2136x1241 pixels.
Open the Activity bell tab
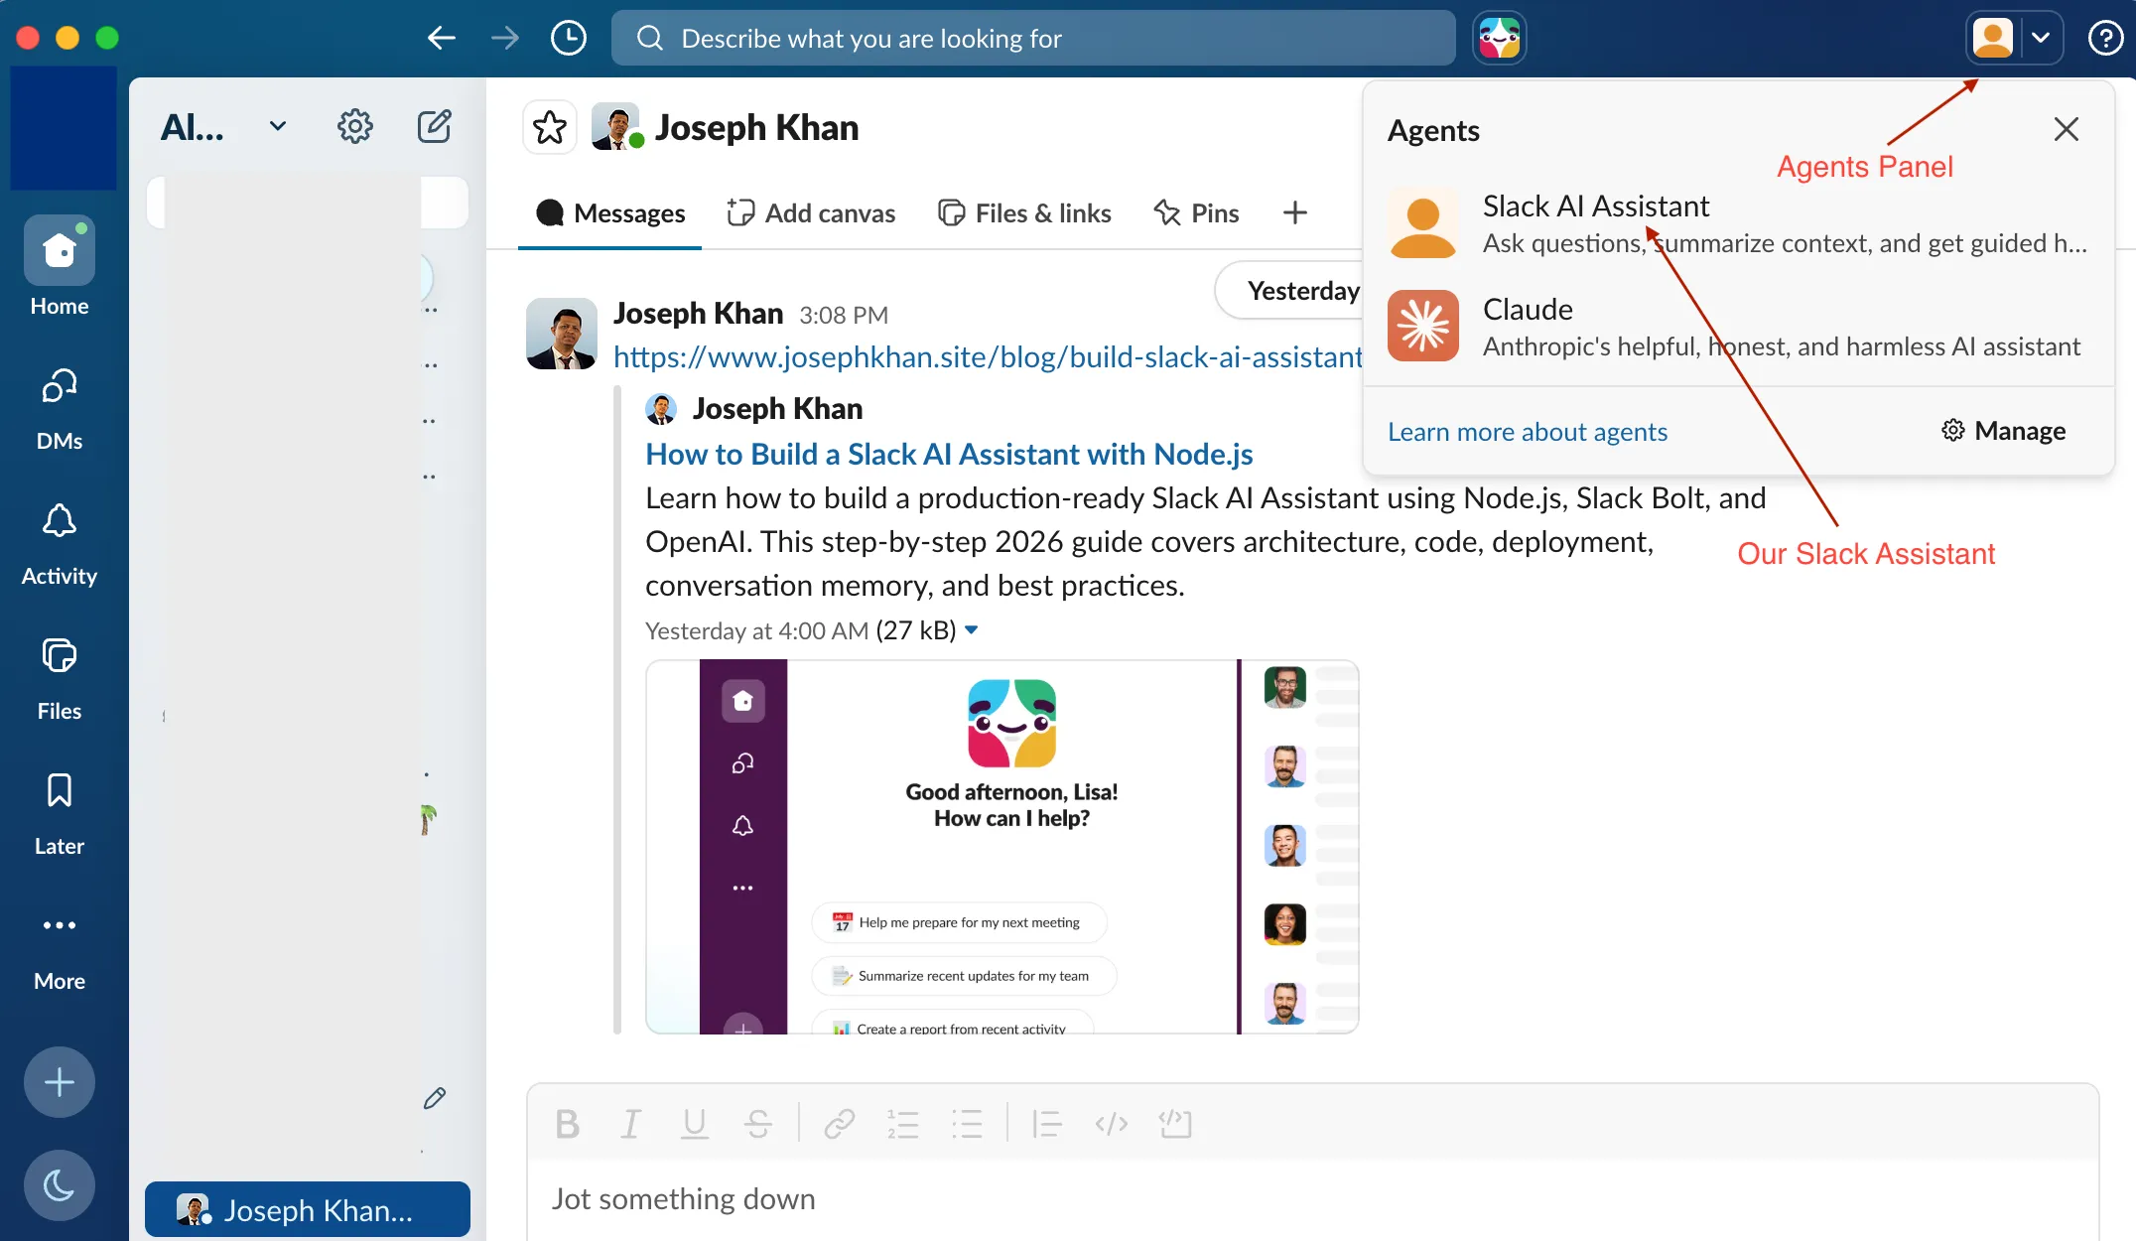(60, 544)
